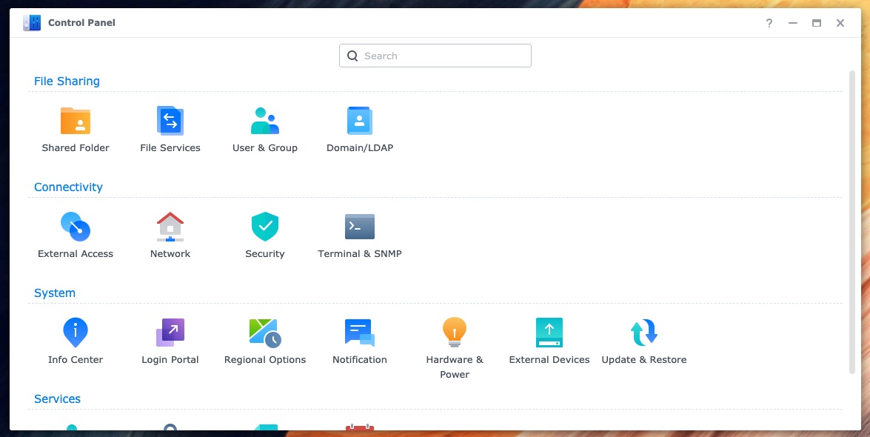The width and height of the screenshot is (870, 437).
Task: Open the Network house icon
Action: 170,227
